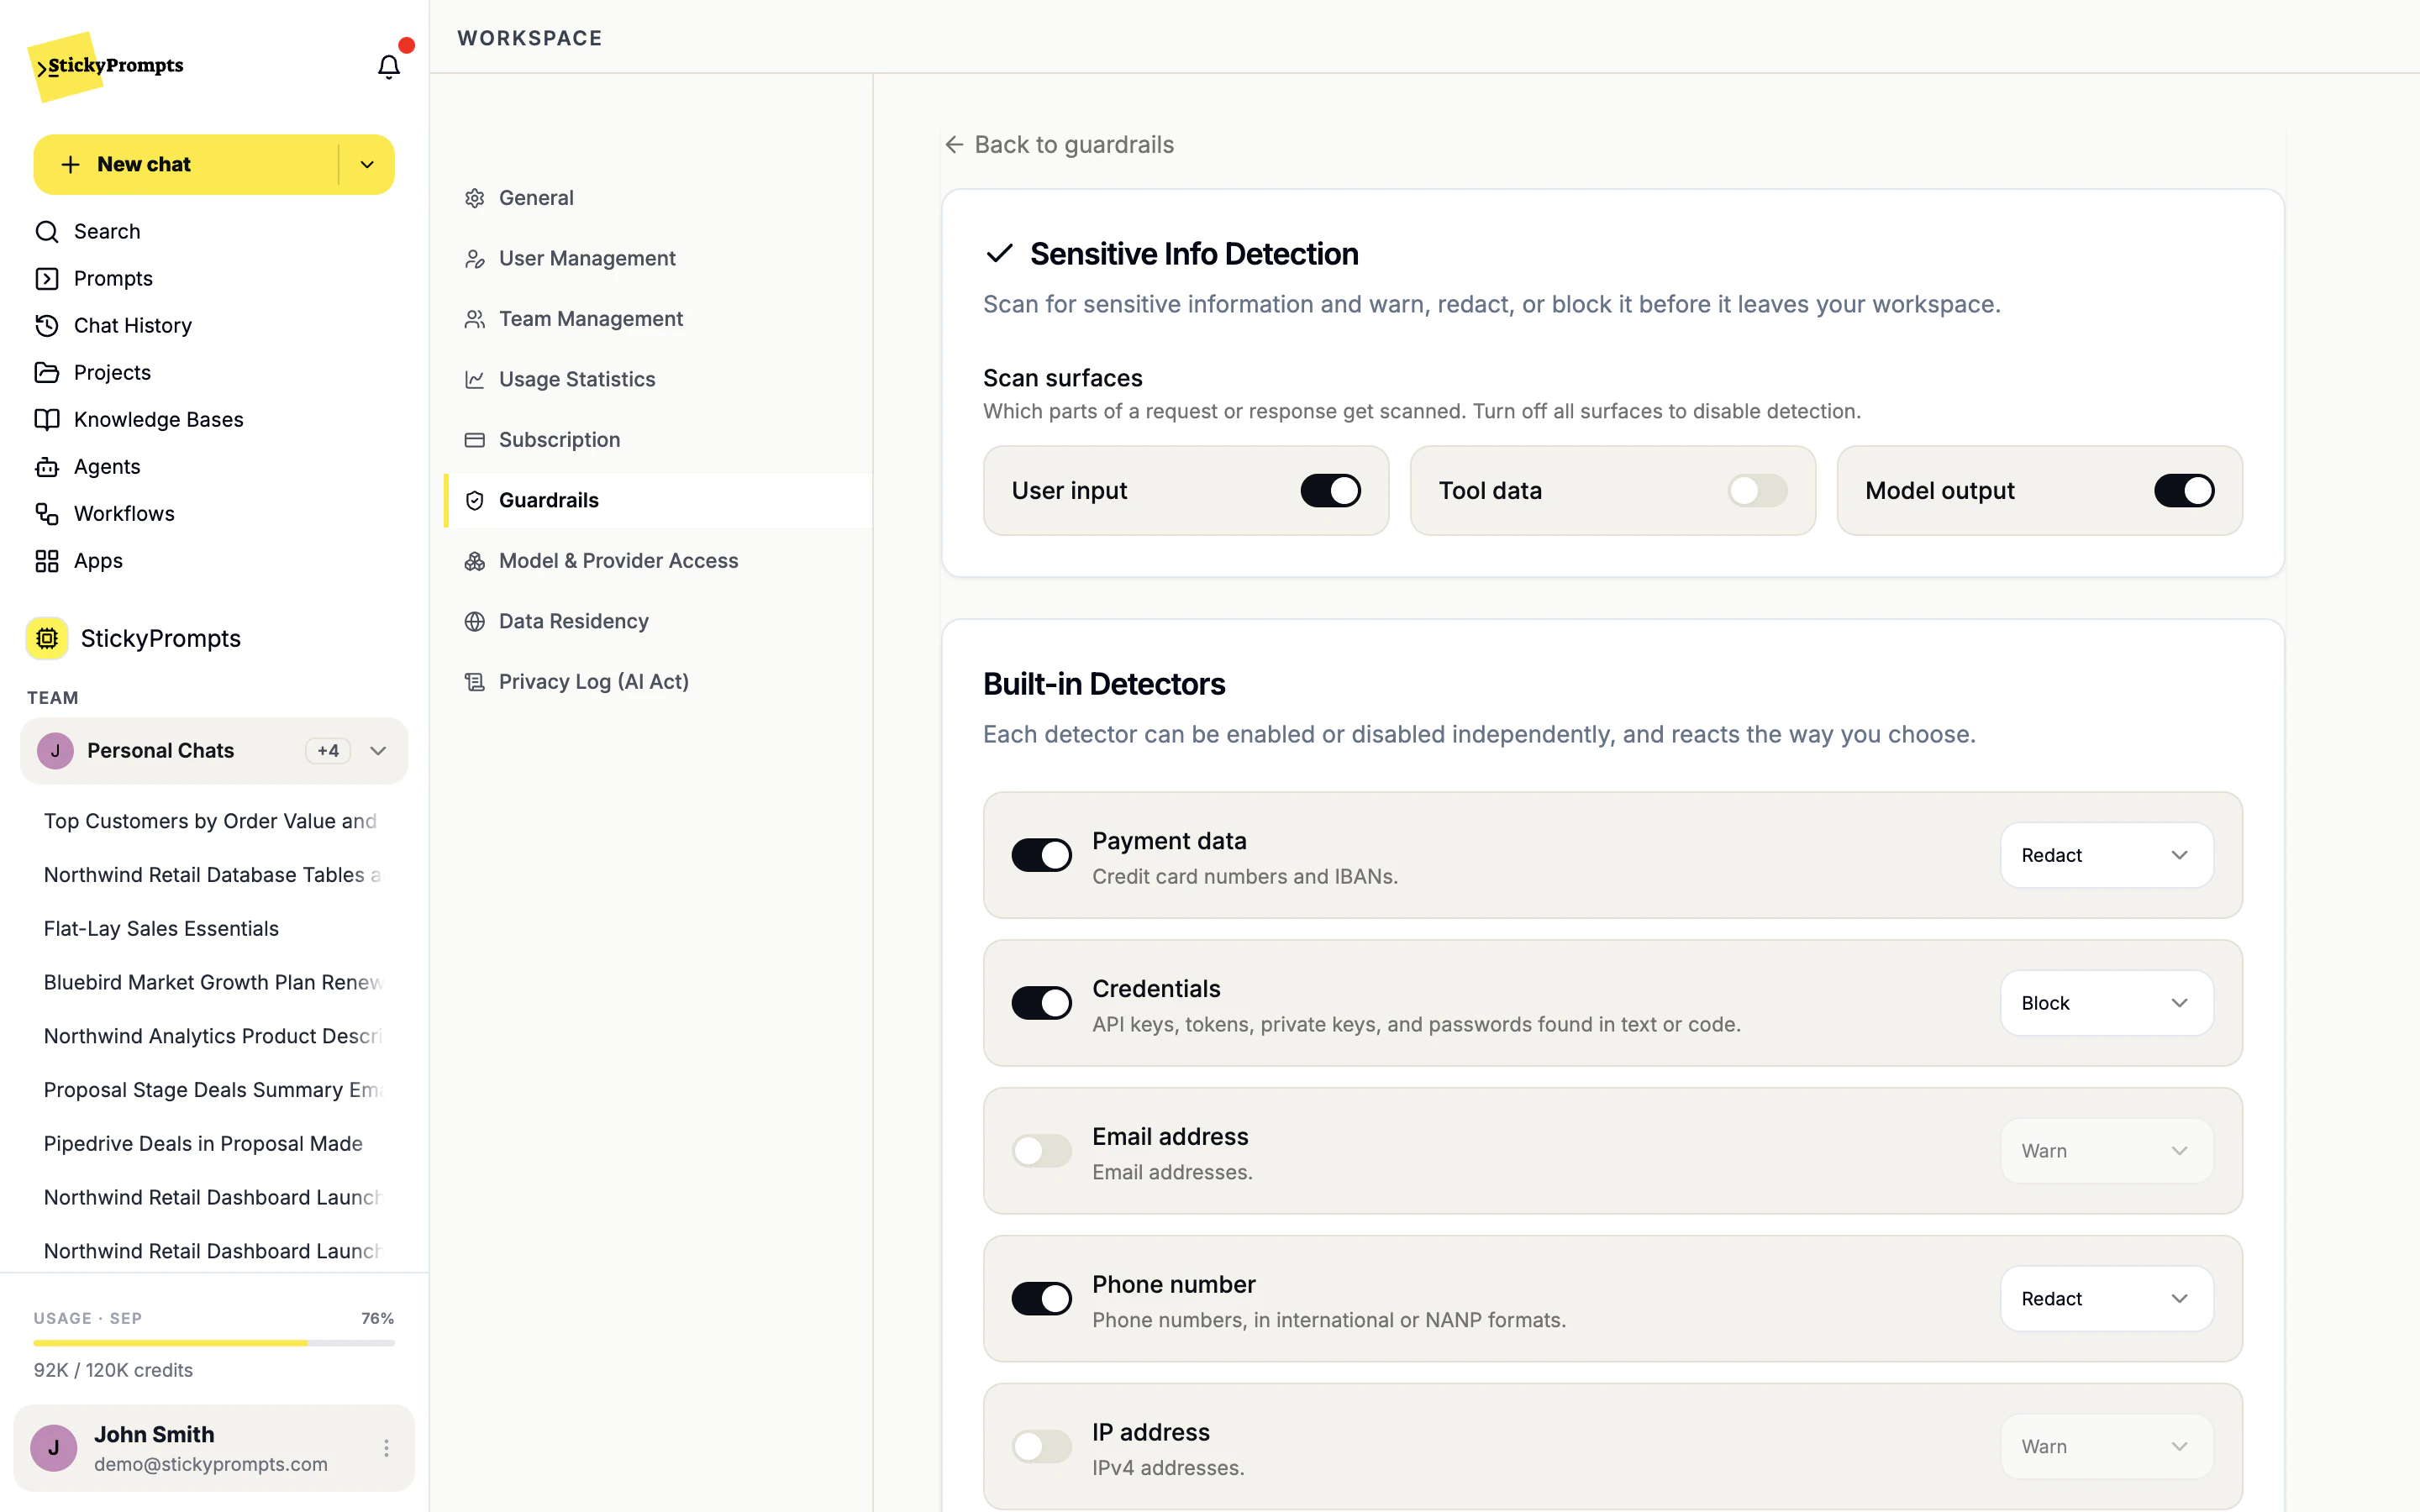This screenshot has height=1512, width=2420.
Task: Expand the Personal Chats team selector
Action: (x=214, y=751)
